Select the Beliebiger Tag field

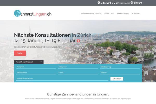point(120,67)
